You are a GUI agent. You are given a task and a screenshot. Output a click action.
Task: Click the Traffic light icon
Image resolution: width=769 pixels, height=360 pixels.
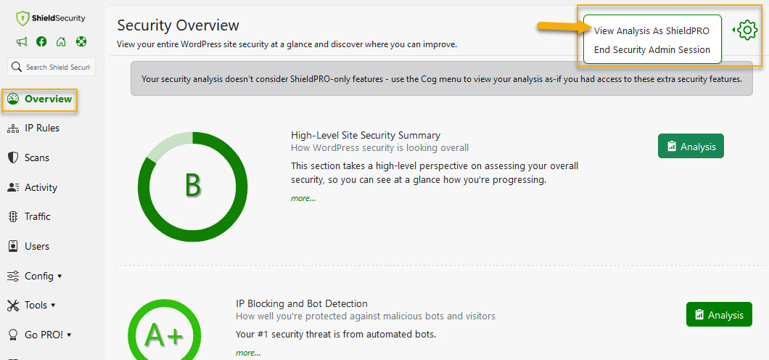click(13, 217)
